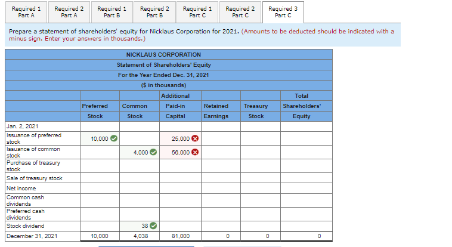Click green checkmark beside common stock 4,000
The height and width of the screenshot is (247, 452).
point(154,152)
